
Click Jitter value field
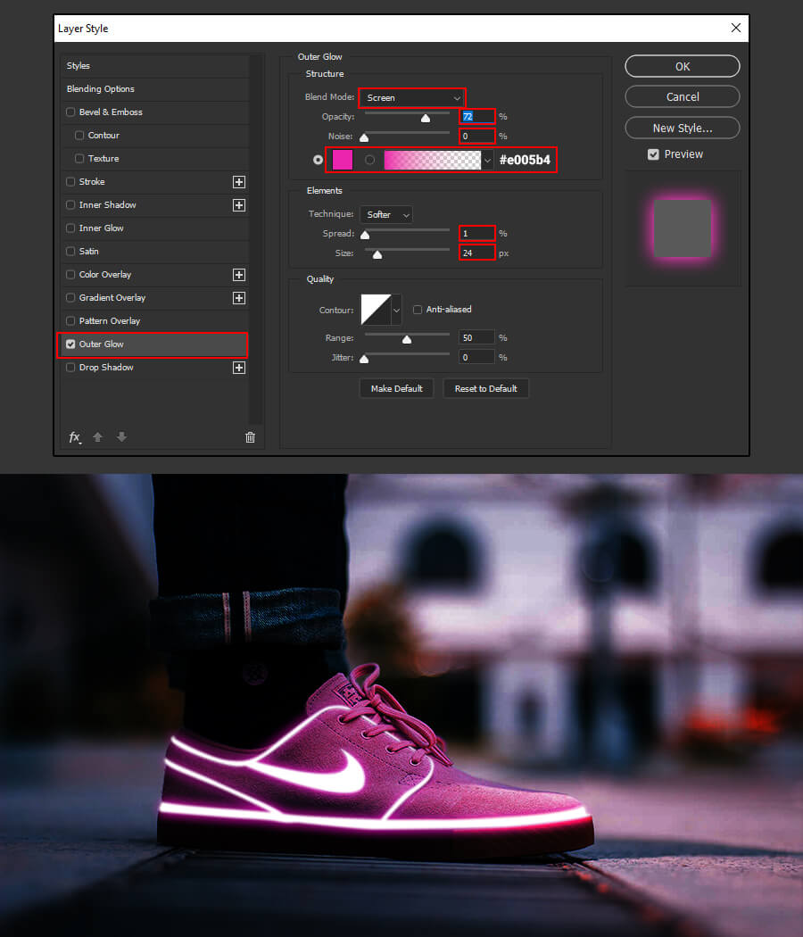pos(476,357)
